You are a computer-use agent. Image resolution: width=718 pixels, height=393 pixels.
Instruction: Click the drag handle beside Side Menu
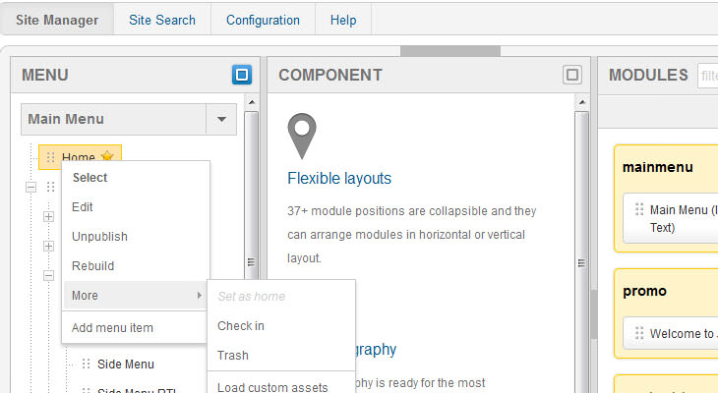(x=86, y=365)
